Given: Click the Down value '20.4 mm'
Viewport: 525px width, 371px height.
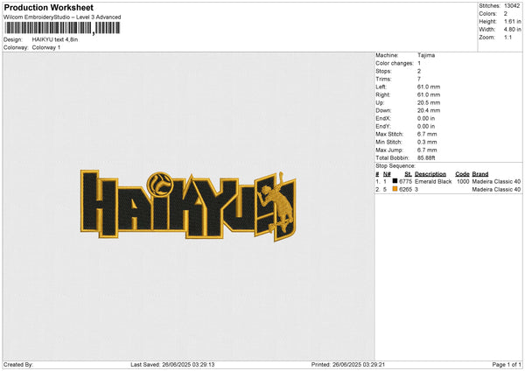Looking at the screenshot, I should click(x=429, y=110).
